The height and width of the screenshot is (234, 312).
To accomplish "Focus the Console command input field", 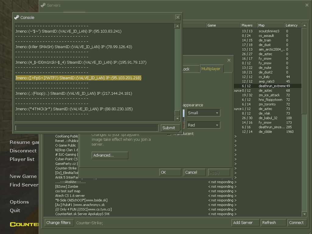I will 86,128.
